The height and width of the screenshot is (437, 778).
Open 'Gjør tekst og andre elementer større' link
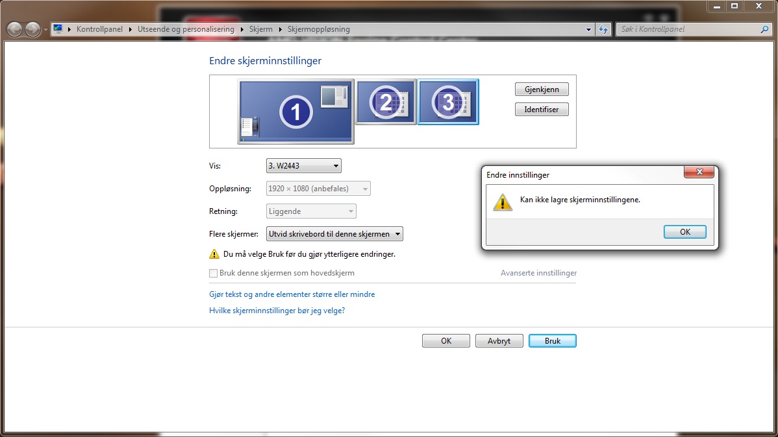point(292,294)
